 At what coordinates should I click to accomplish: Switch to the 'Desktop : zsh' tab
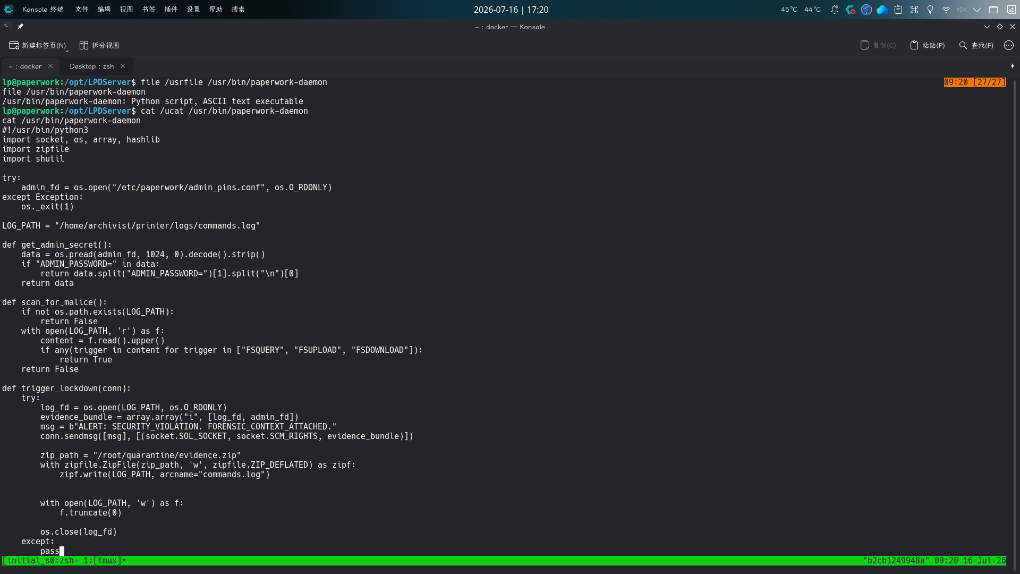(92, 66)
